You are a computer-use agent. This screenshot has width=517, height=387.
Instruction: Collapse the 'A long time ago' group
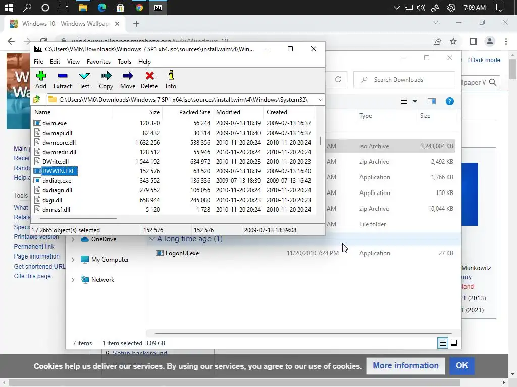pyautogui.click(x=151, y=239)
